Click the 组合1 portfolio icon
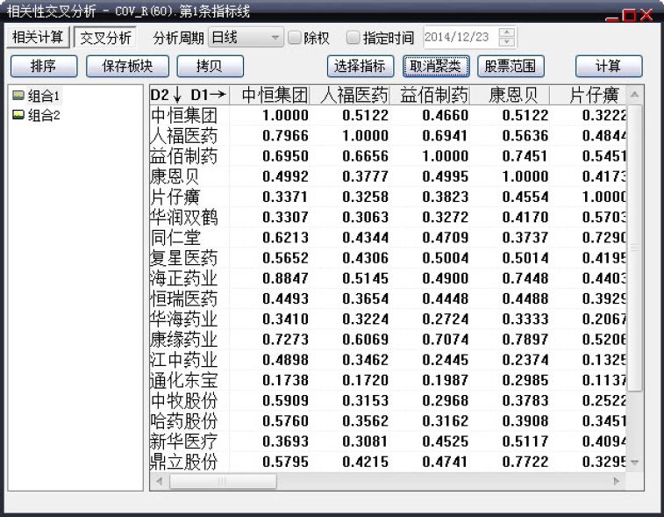This screenshot has width=664, height=517. [x=18, y=96]
